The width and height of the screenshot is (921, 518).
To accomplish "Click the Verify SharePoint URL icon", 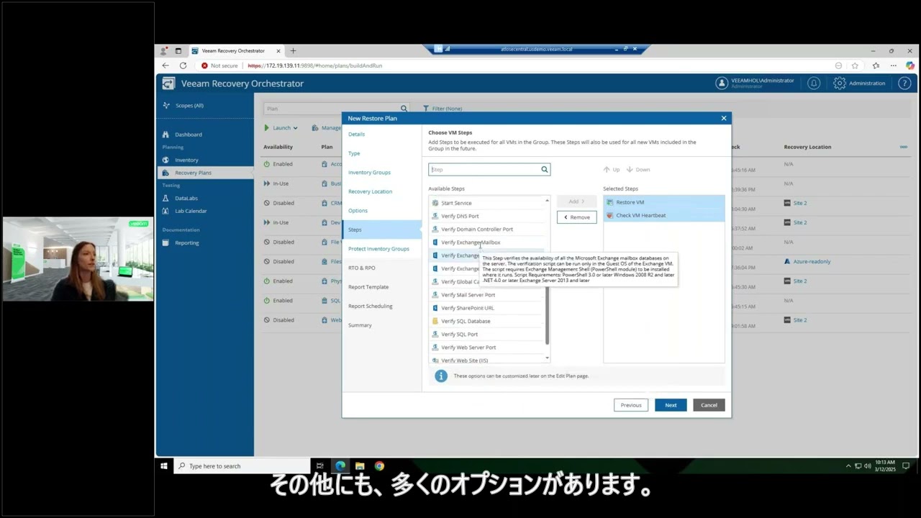I will click(x=435, y=308).
